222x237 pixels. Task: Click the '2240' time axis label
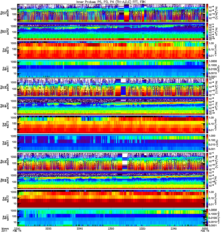(80, 228)
